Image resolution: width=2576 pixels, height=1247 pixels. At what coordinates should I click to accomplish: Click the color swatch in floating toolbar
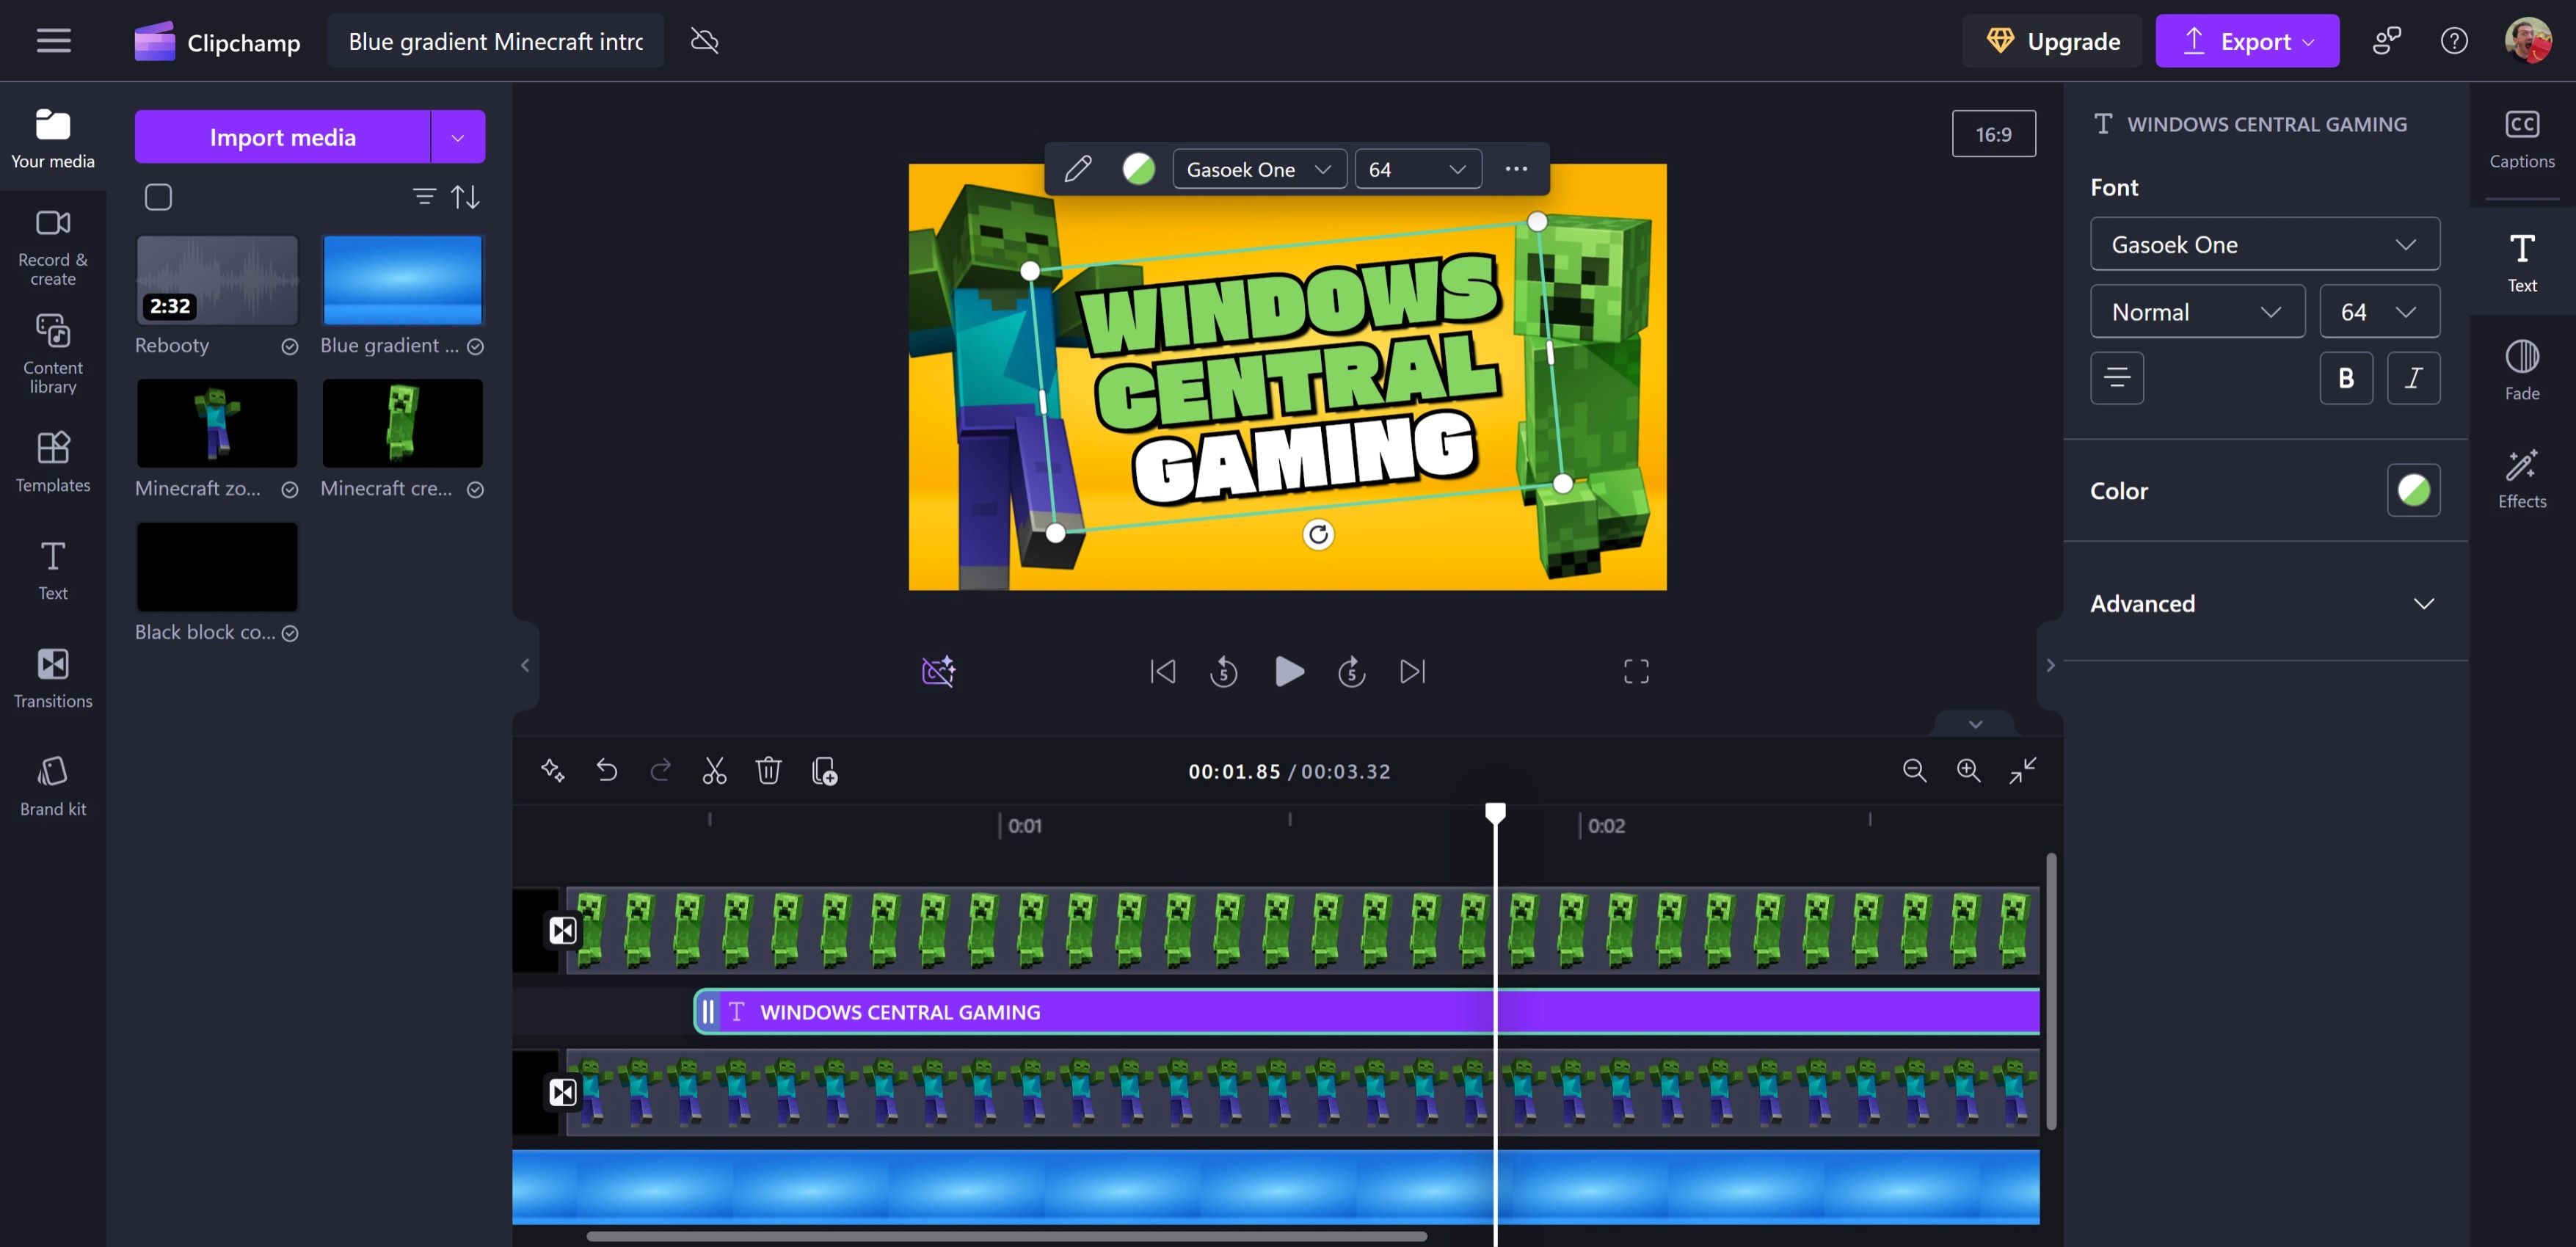click(1138, 169)
